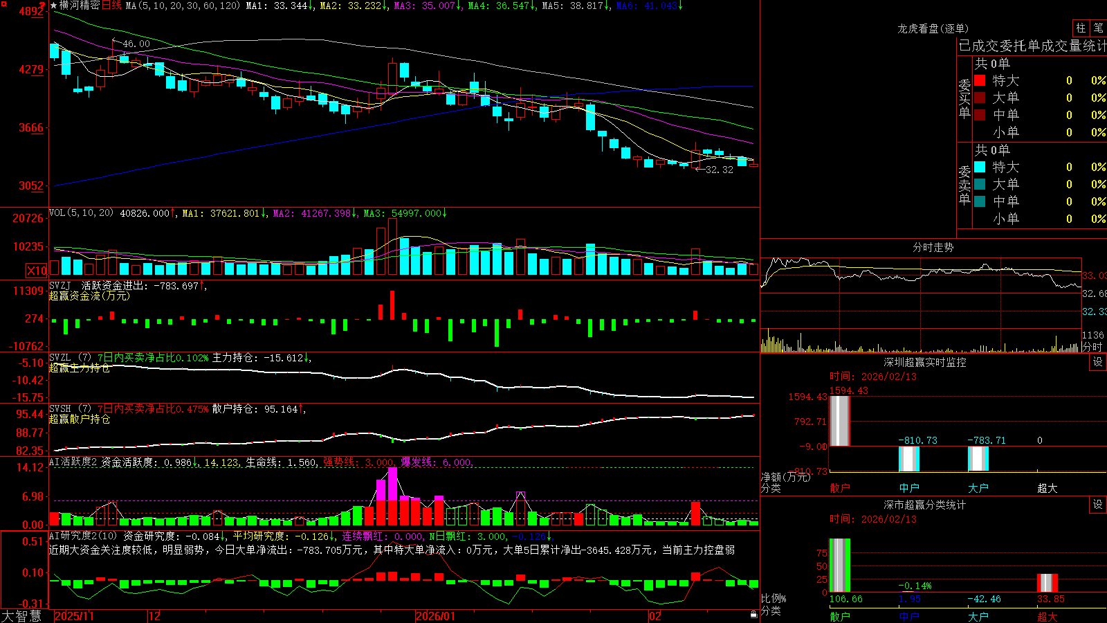Click the 委买单 section label

[964, 99]
